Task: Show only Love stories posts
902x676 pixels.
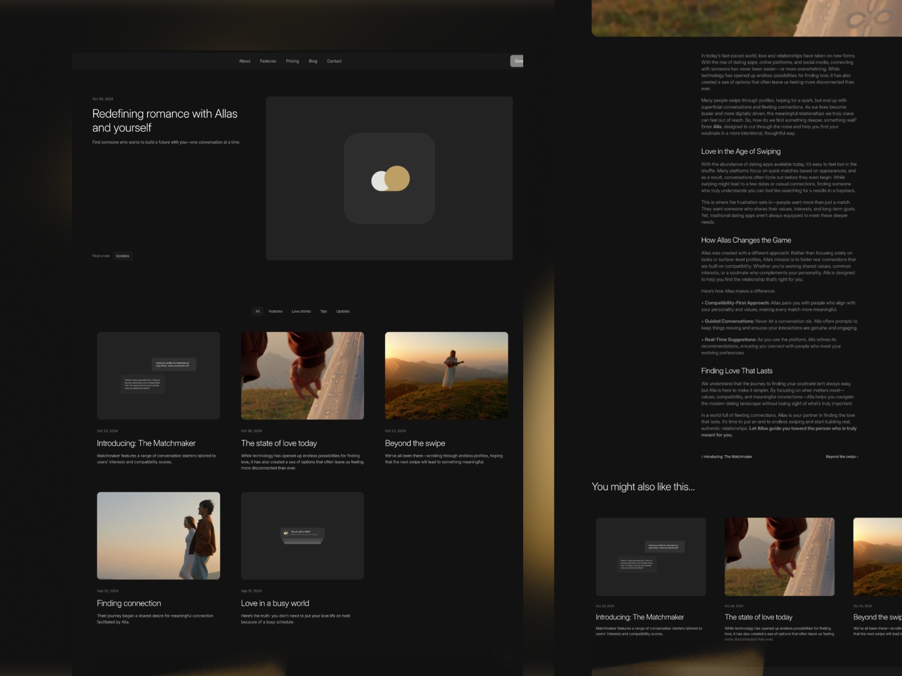Action: (x=302, y=311)
